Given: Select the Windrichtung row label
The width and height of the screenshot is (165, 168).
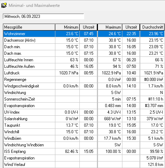Looking at the screenshot, I should point(15,93).
